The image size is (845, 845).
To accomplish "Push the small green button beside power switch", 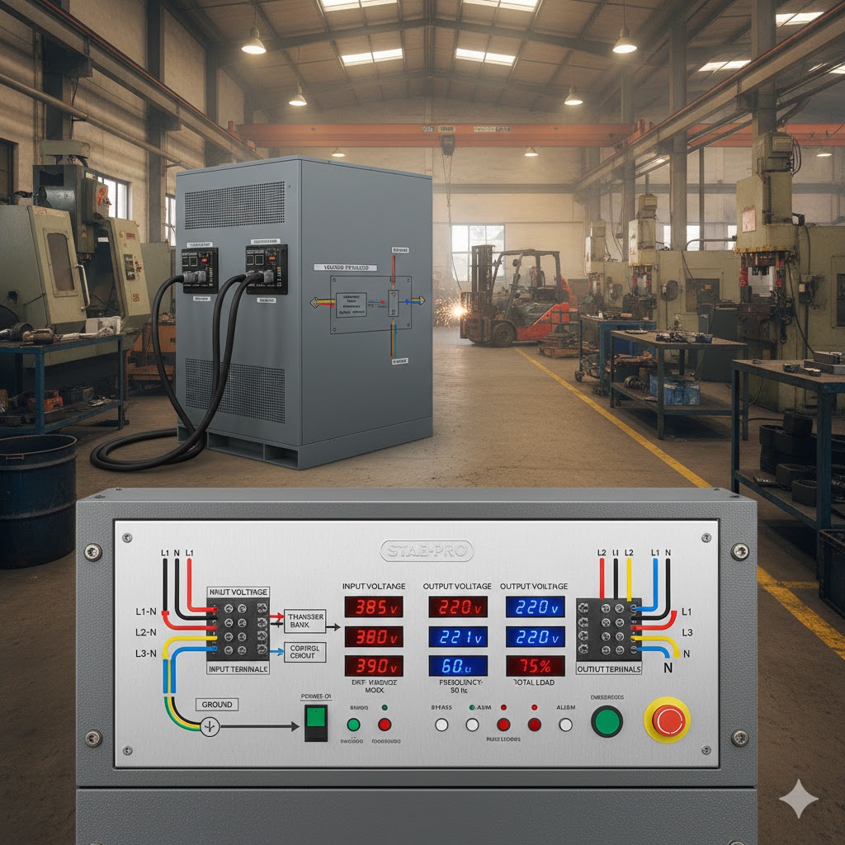I will pos(354,725).
